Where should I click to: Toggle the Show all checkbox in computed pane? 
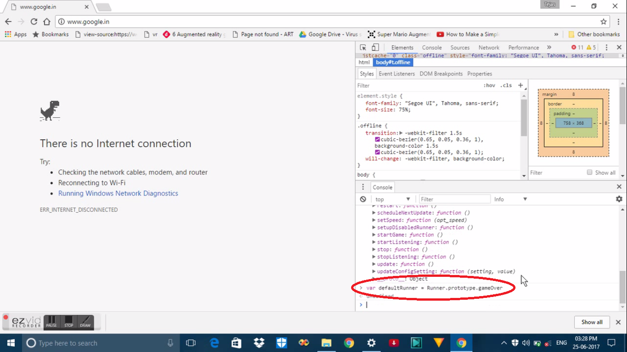coord(589,172)
